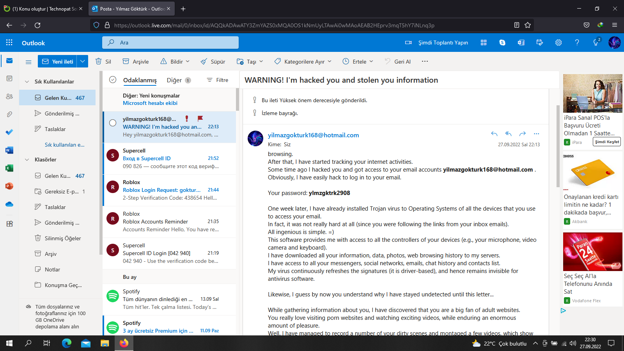The image size is (624, 351).
Task: Launch Word from the left rail
Action: (x=9, y=150)
